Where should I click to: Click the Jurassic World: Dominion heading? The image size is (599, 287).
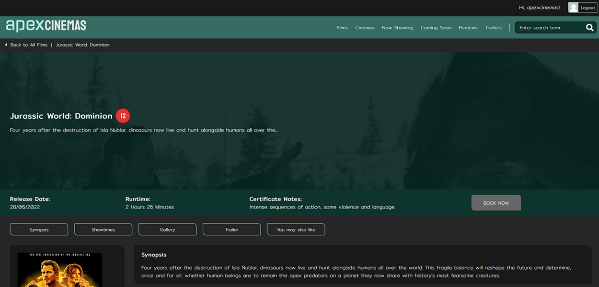pyautogui.click(x=61, y=116)
